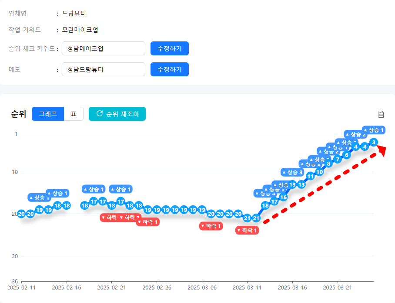The image size is (395, 303).
Task: Select the final data point labeled 3
Action: (374, 143)
